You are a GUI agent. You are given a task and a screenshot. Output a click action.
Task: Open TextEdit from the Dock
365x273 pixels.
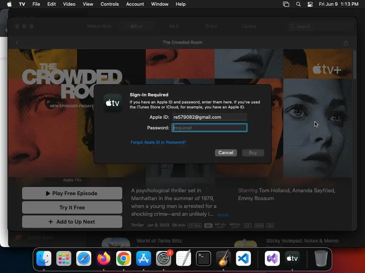pyautogui.click(x=184, y=258)
